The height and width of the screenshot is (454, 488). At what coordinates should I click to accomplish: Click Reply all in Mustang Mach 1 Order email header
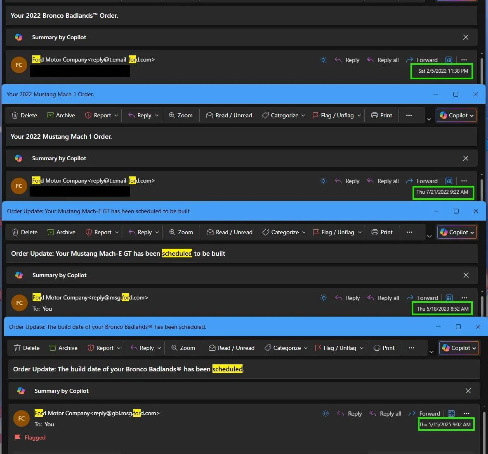383,181
